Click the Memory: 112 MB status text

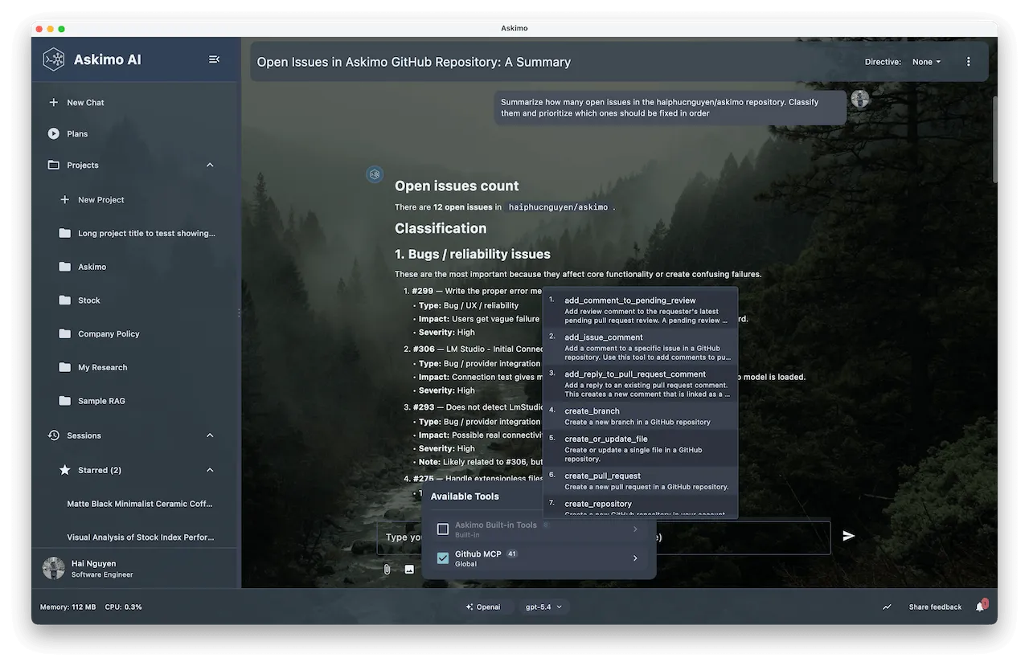pyautogui.click(x=68, y=607)
